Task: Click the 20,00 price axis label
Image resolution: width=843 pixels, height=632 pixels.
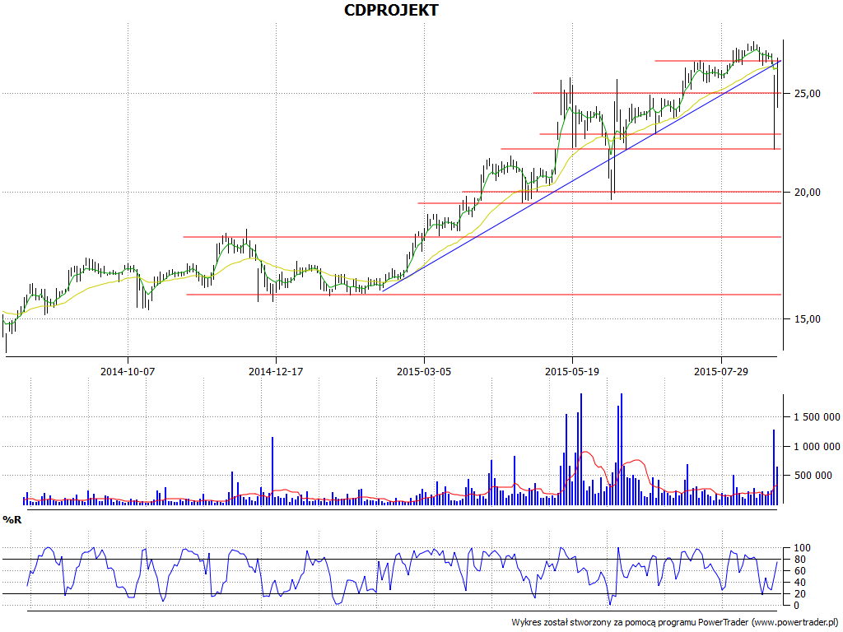Action: click(807, 193)
